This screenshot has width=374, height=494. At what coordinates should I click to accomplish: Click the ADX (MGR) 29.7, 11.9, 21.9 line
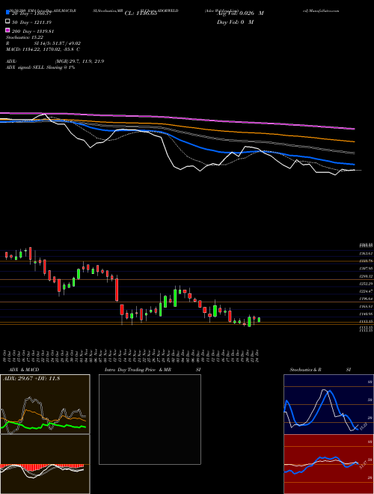pos(55,61)
